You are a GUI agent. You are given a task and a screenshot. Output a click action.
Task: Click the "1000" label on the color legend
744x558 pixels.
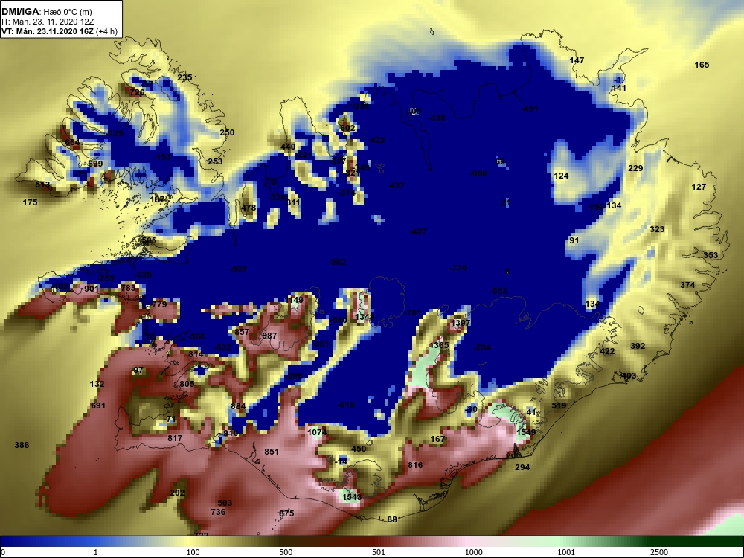point(473,552)
